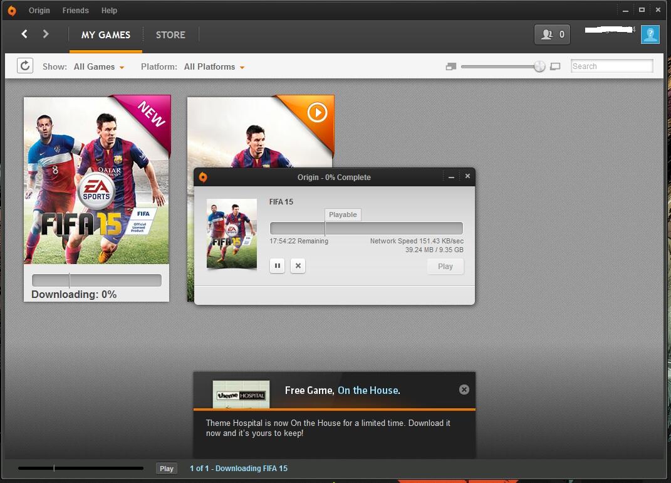Select the large tile size icon
Screen dimensions: 671x483
[x=555, y=66]
